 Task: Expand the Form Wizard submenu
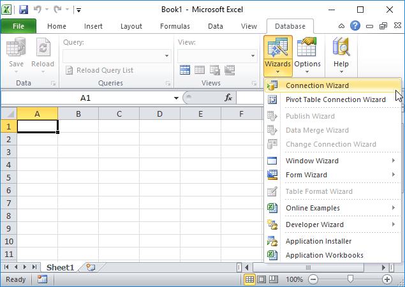pos(333,175)
